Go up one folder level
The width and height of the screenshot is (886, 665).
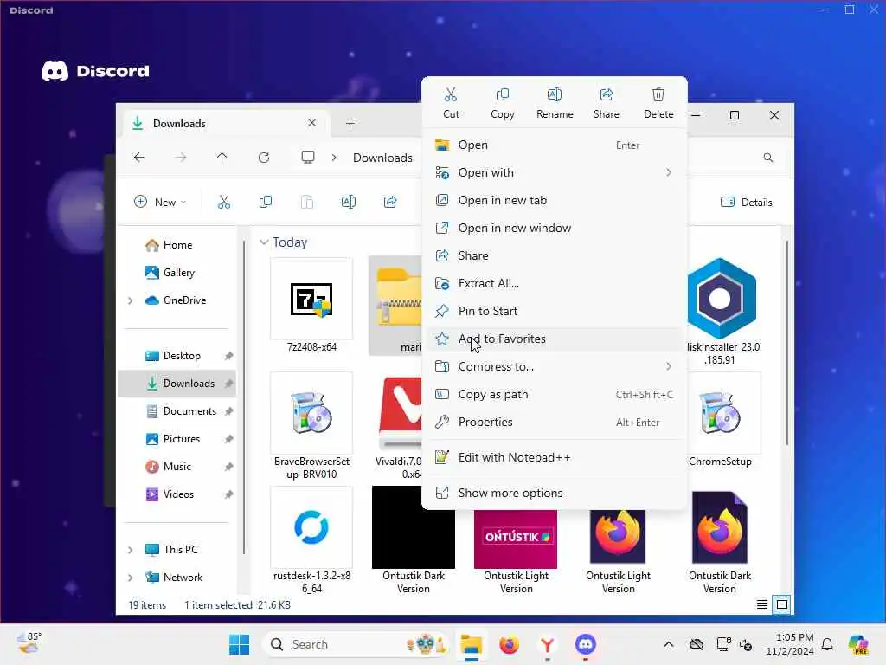222,158
